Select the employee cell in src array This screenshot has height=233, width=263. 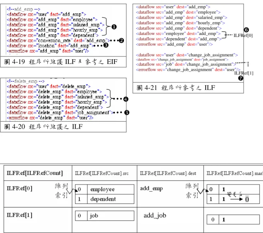point(111,189)
